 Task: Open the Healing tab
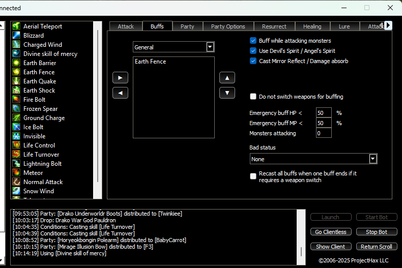pyautogui.click(x=312, y=26)
